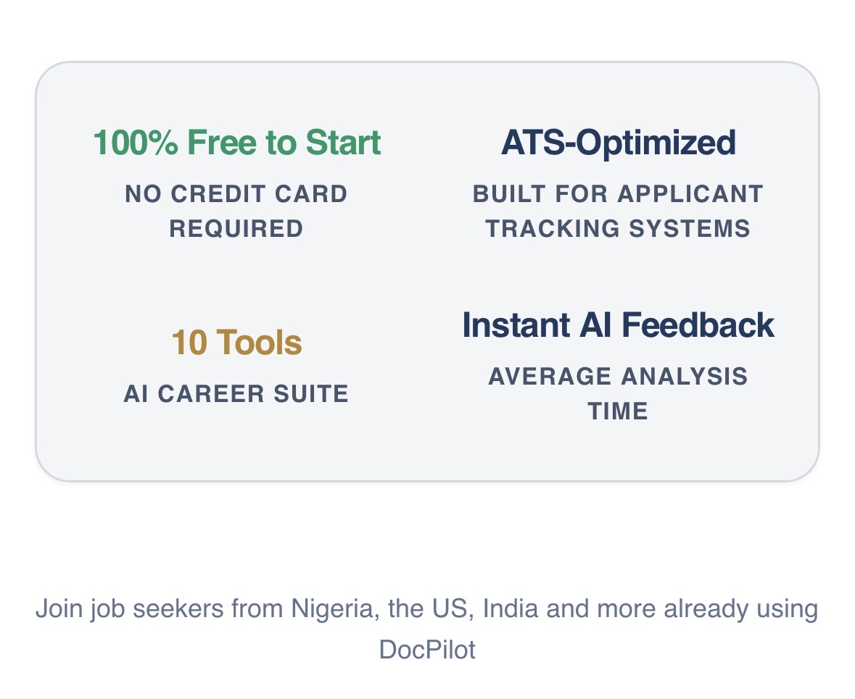Select the 'Average Analysis Time' caption
This screenshot has width=855, height=699.
click(x=619, y=394)
